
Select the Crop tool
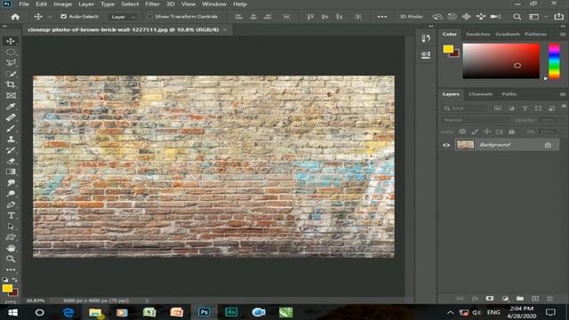(11, 84)
